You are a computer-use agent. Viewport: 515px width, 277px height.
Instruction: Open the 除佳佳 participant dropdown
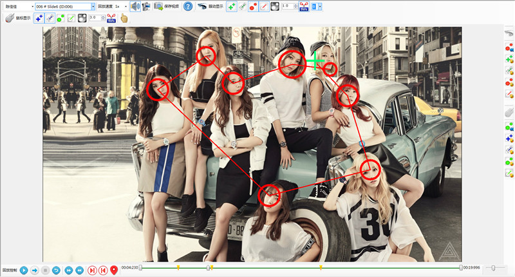pyautogui.click(x=19, y=6)
